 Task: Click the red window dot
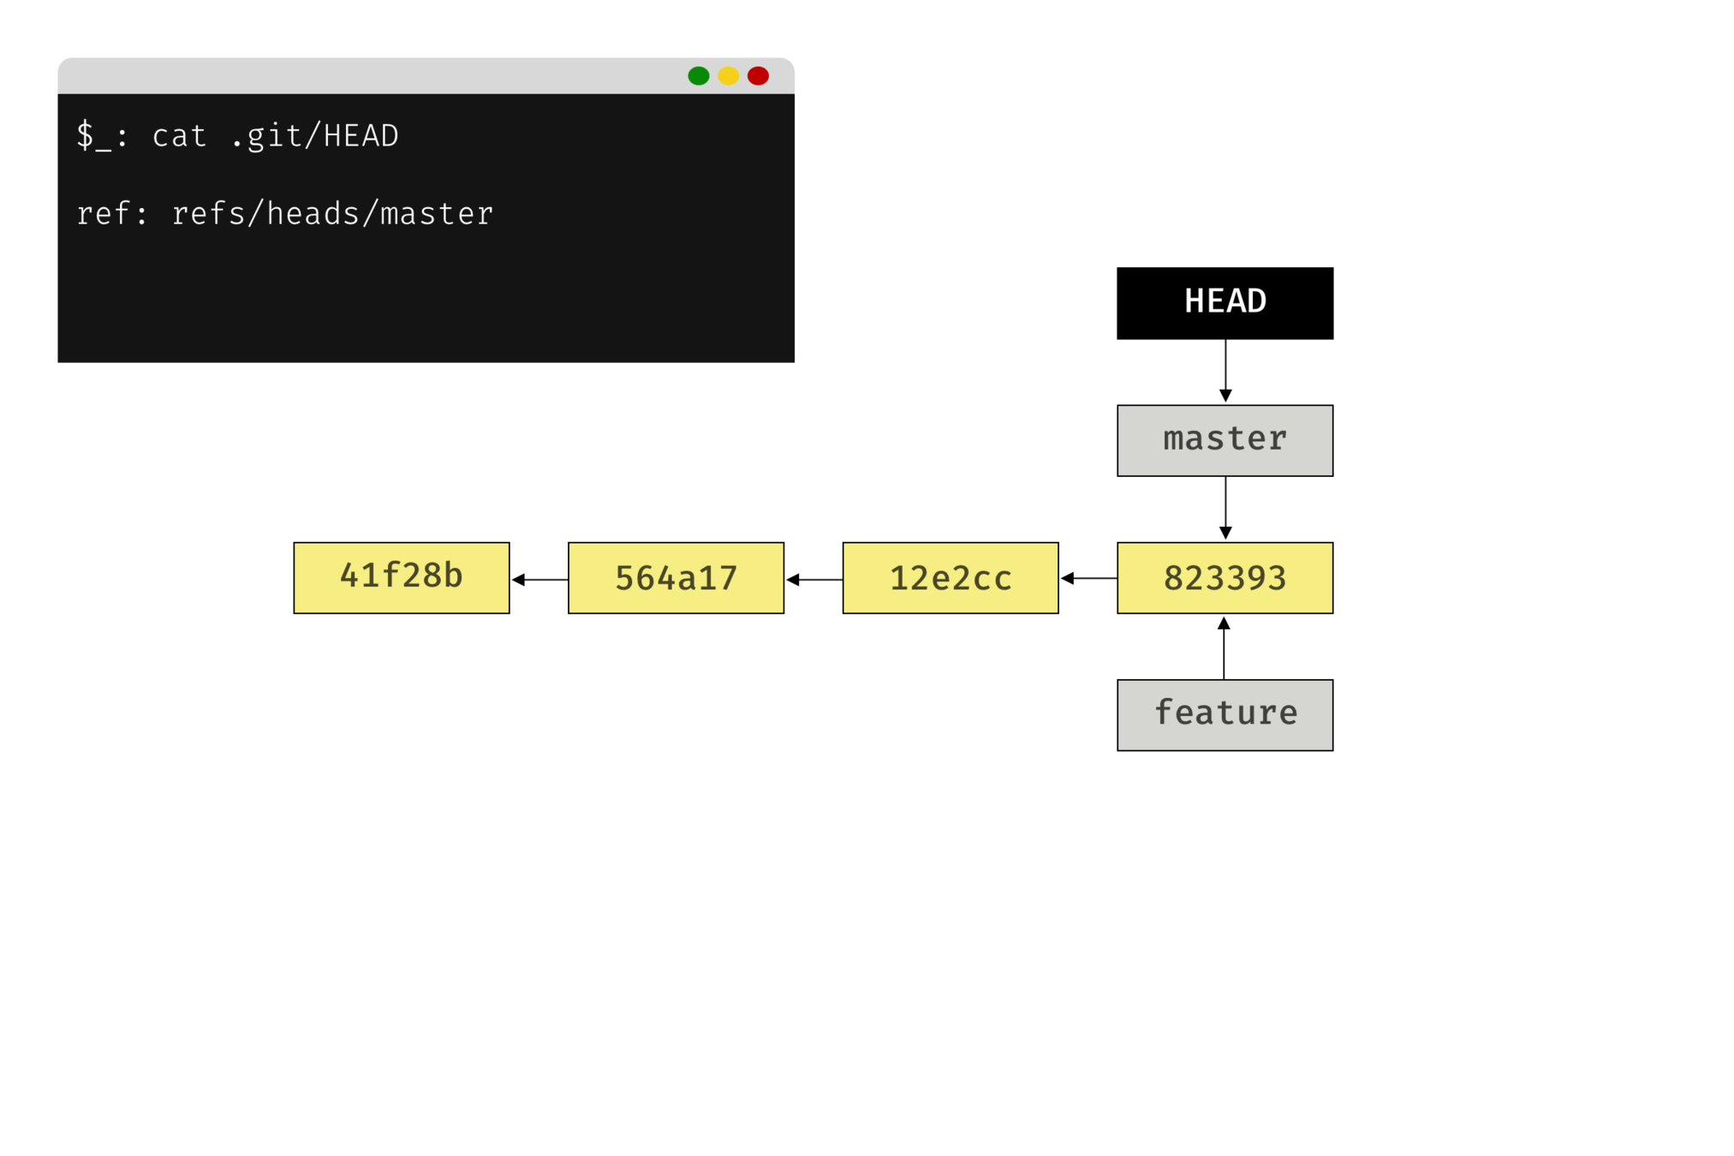pos(758,76)
